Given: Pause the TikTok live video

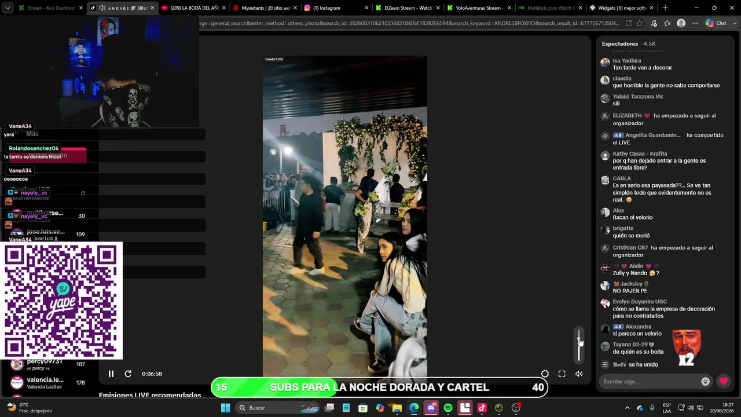Looking at the screenshot, I should pyautogui.click(x=111, y=374).
